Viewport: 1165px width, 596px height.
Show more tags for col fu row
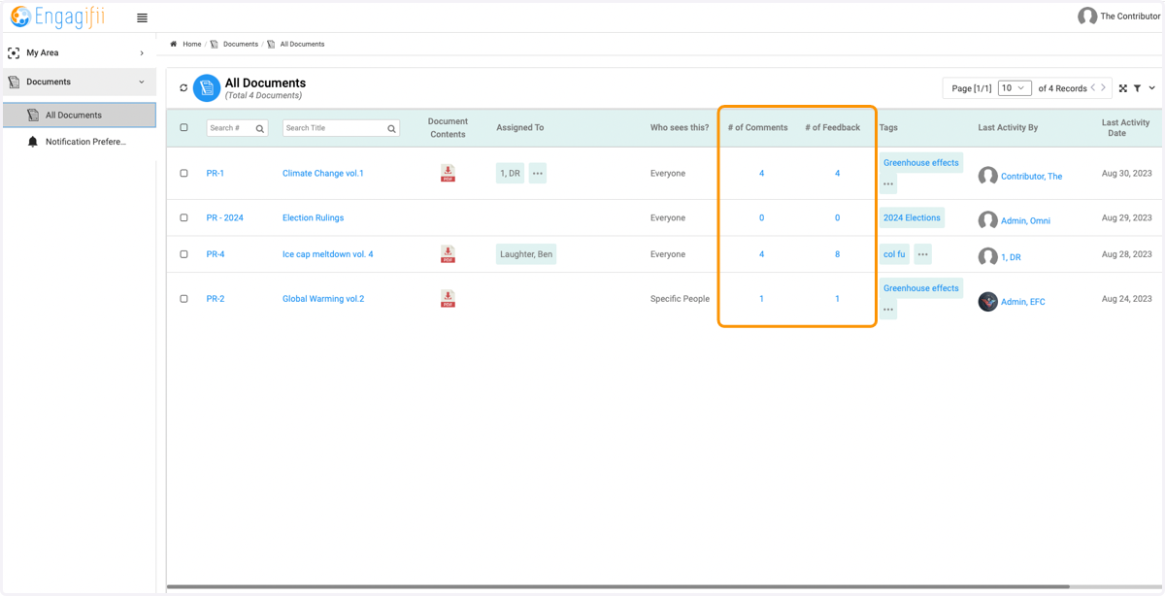tap(923, 254)
